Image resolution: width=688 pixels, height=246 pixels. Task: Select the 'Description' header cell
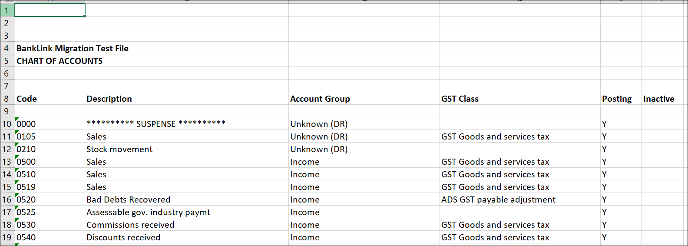[109, 99]
